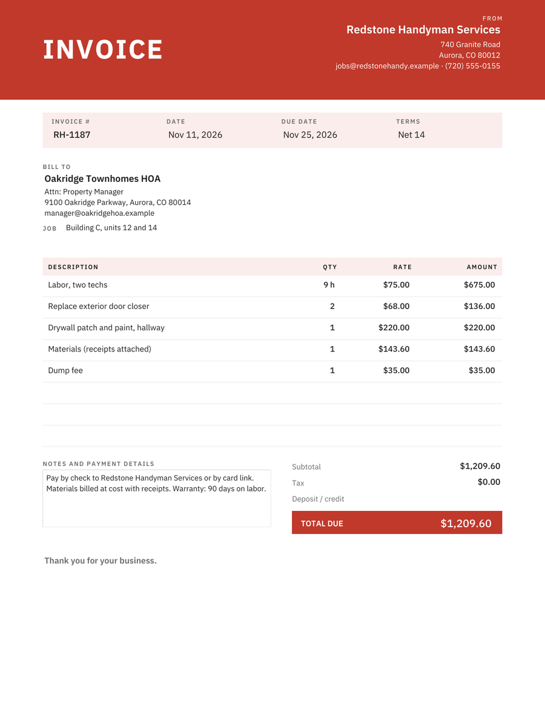Screen dimensions: 545x706
Task: Click the due date Nov 25, 2026
Action: point(310,135)
